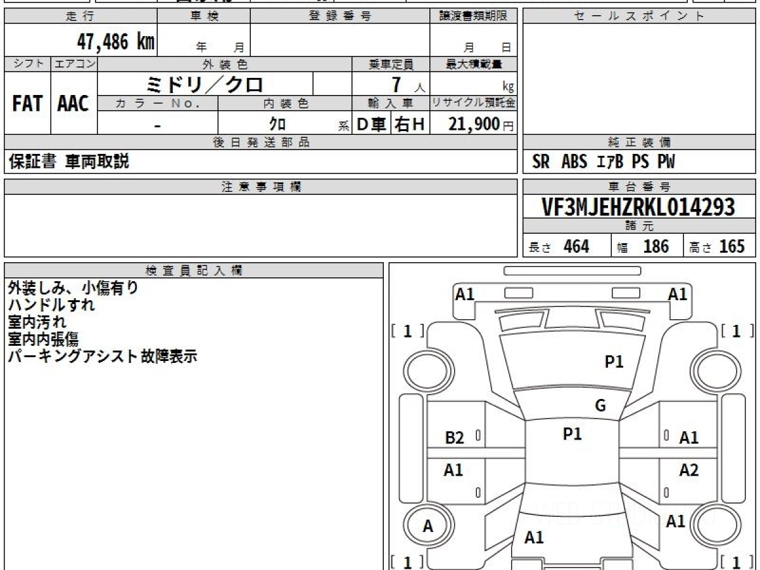
Task: Click the 内装色 label
Action: click(285, 103)
